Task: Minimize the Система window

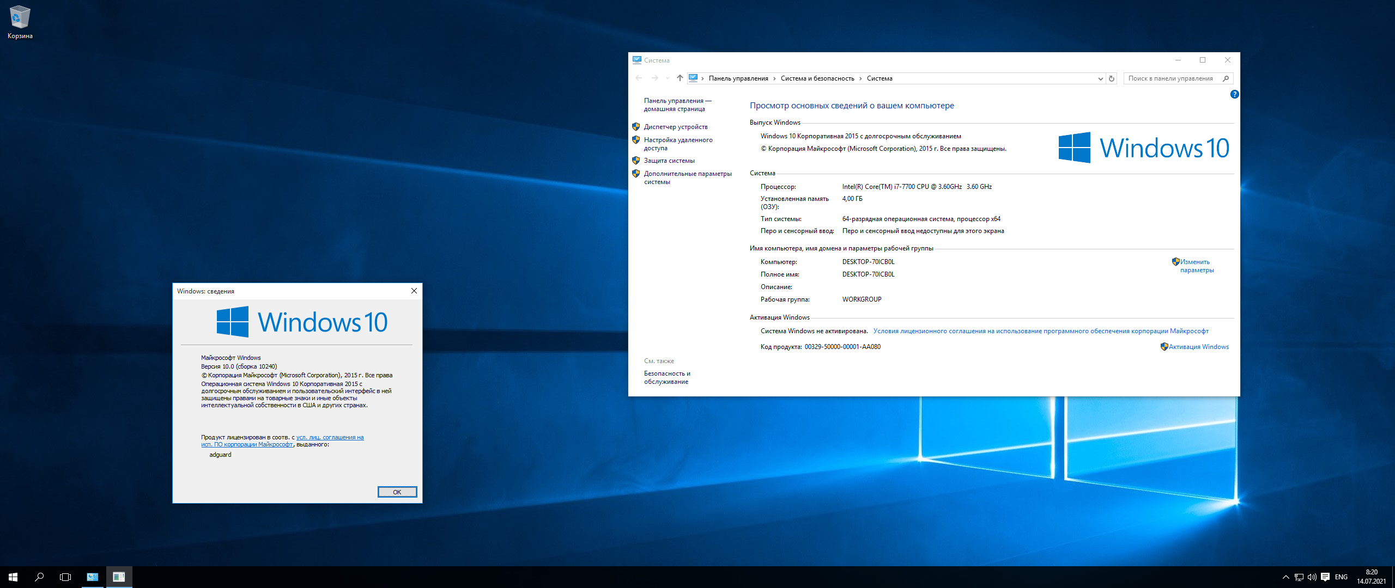Action: point(1178,60)
